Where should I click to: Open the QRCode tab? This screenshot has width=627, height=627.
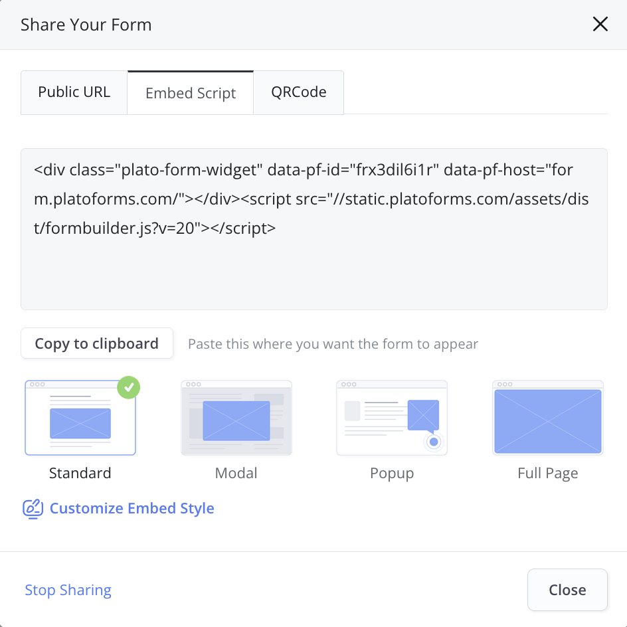pyautogui.click(x=298, y=92)
